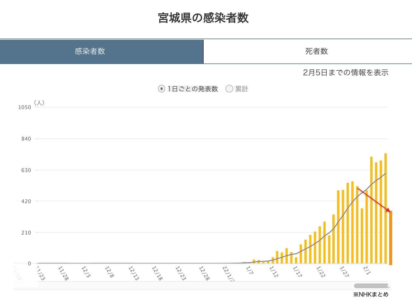Click the 宮城県の感染者数 heading
This screenshot has width=412, height=306.
[x=203, y=18]
